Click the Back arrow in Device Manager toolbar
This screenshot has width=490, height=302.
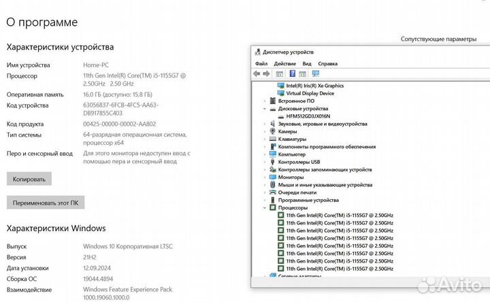pyautogui.click(x=257, y=73)
